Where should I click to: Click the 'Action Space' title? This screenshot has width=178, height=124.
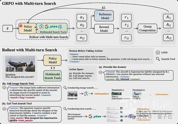click(76, 69)
